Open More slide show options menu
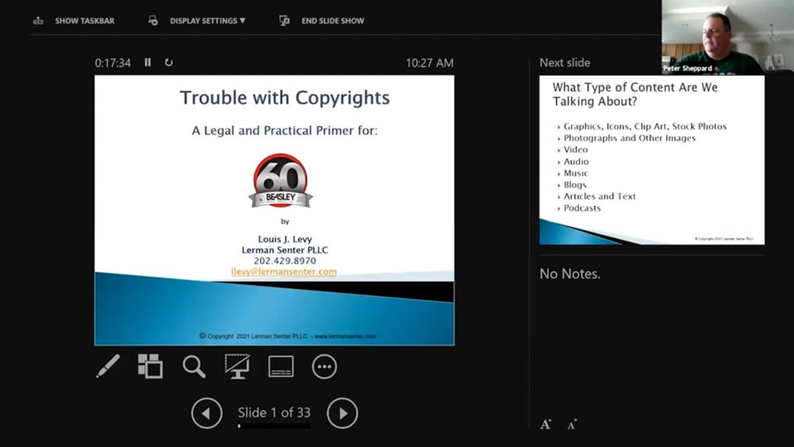794x447 pixels. pos(324,366)
